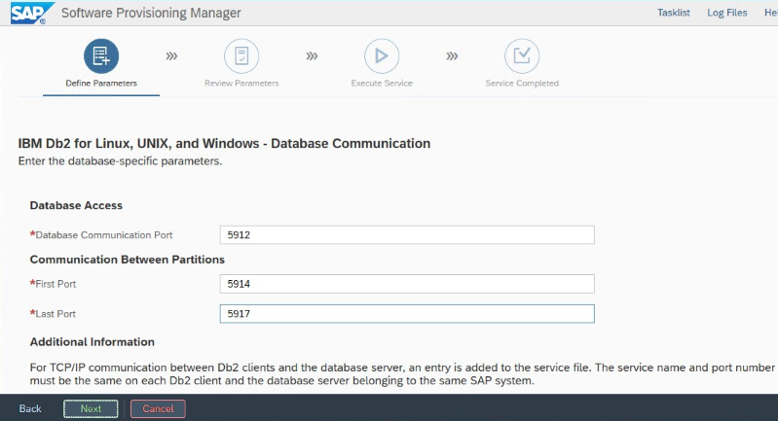Click the Additional Information heading
Viewport: 778px width, 421px height.
point(92,341)
